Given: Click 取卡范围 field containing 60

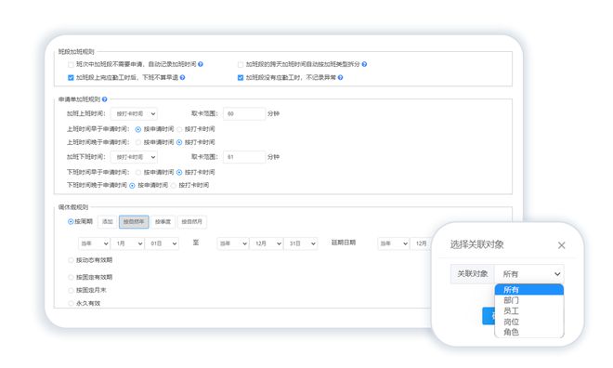Looking at the screenshot, I should pyautogui.click(x=244, y=113).
